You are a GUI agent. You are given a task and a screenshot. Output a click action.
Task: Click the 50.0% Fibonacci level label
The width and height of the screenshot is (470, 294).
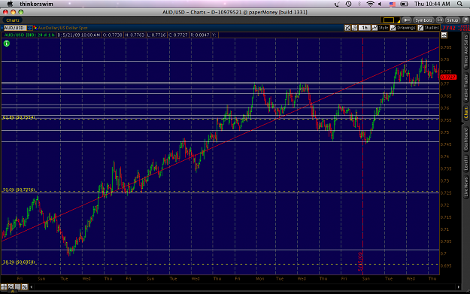click(x=19, y=190)
